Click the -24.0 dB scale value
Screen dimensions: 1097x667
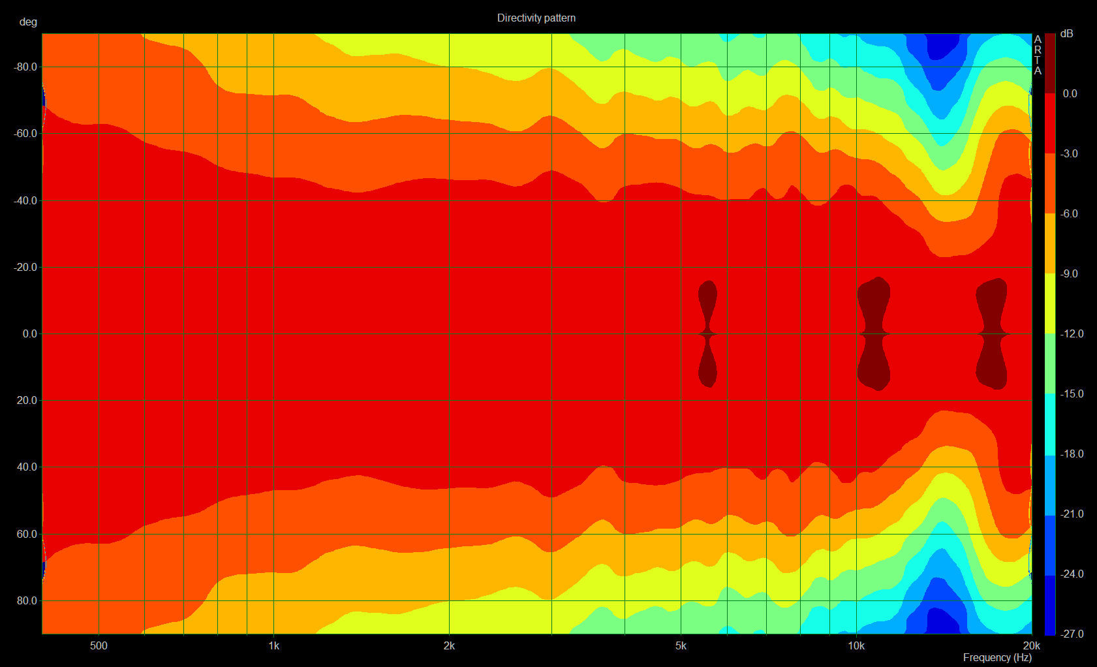click(x=1072, y=574)
